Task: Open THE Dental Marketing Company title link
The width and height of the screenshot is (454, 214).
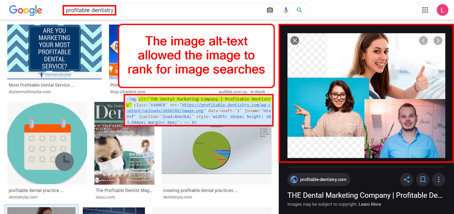Action: pyautogui.click(x=365, y=195)
